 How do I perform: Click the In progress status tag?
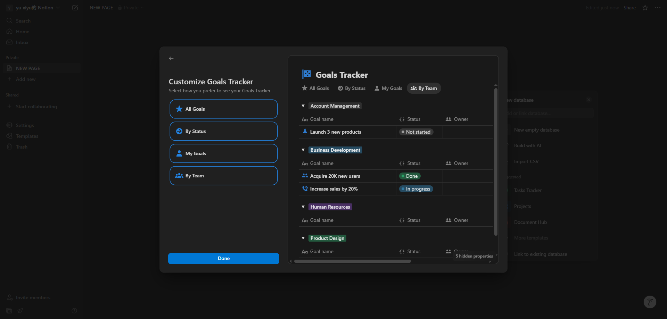coord(416,189)
